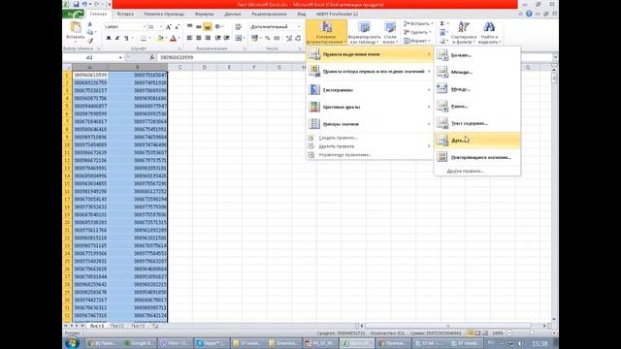Open the Highlight Cells Rules submenu
This screenshot has height=349, width=621.
click(x=370, y=54)
